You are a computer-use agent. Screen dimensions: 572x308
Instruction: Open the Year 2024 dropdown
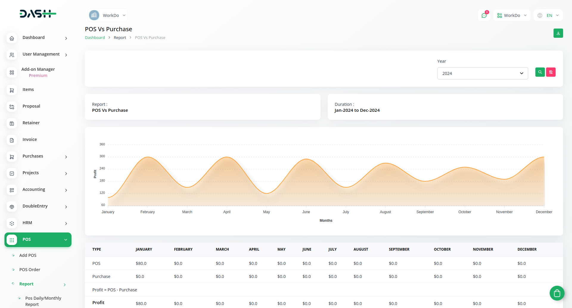coord(482,73)
